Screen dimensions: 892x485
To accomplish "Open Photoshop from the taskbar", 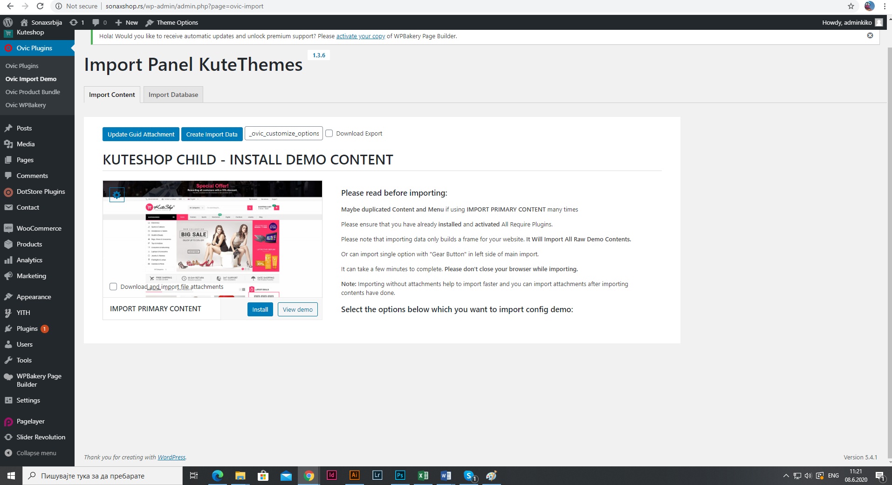I will [x=400, y=475].
